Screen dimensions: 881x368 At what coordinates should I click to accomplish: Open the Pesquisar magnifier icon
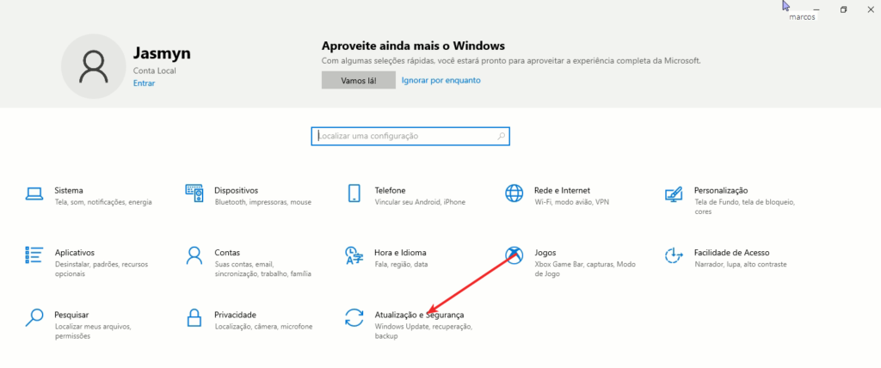(34, 317)
